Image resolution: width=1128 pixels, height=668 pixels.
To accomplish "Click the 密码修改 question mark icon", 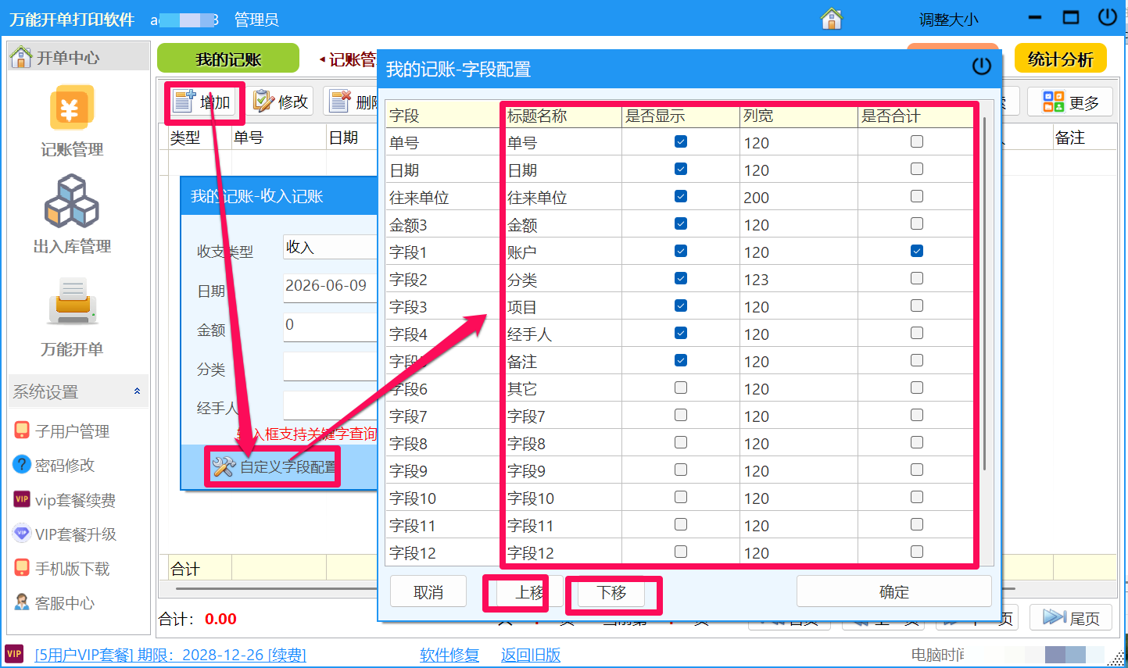I will tap(22, 465).
